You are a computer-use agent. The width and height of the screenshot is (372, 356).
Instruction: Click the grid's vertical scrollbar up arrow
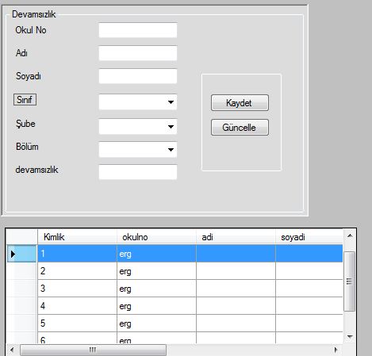click(350, 235)
